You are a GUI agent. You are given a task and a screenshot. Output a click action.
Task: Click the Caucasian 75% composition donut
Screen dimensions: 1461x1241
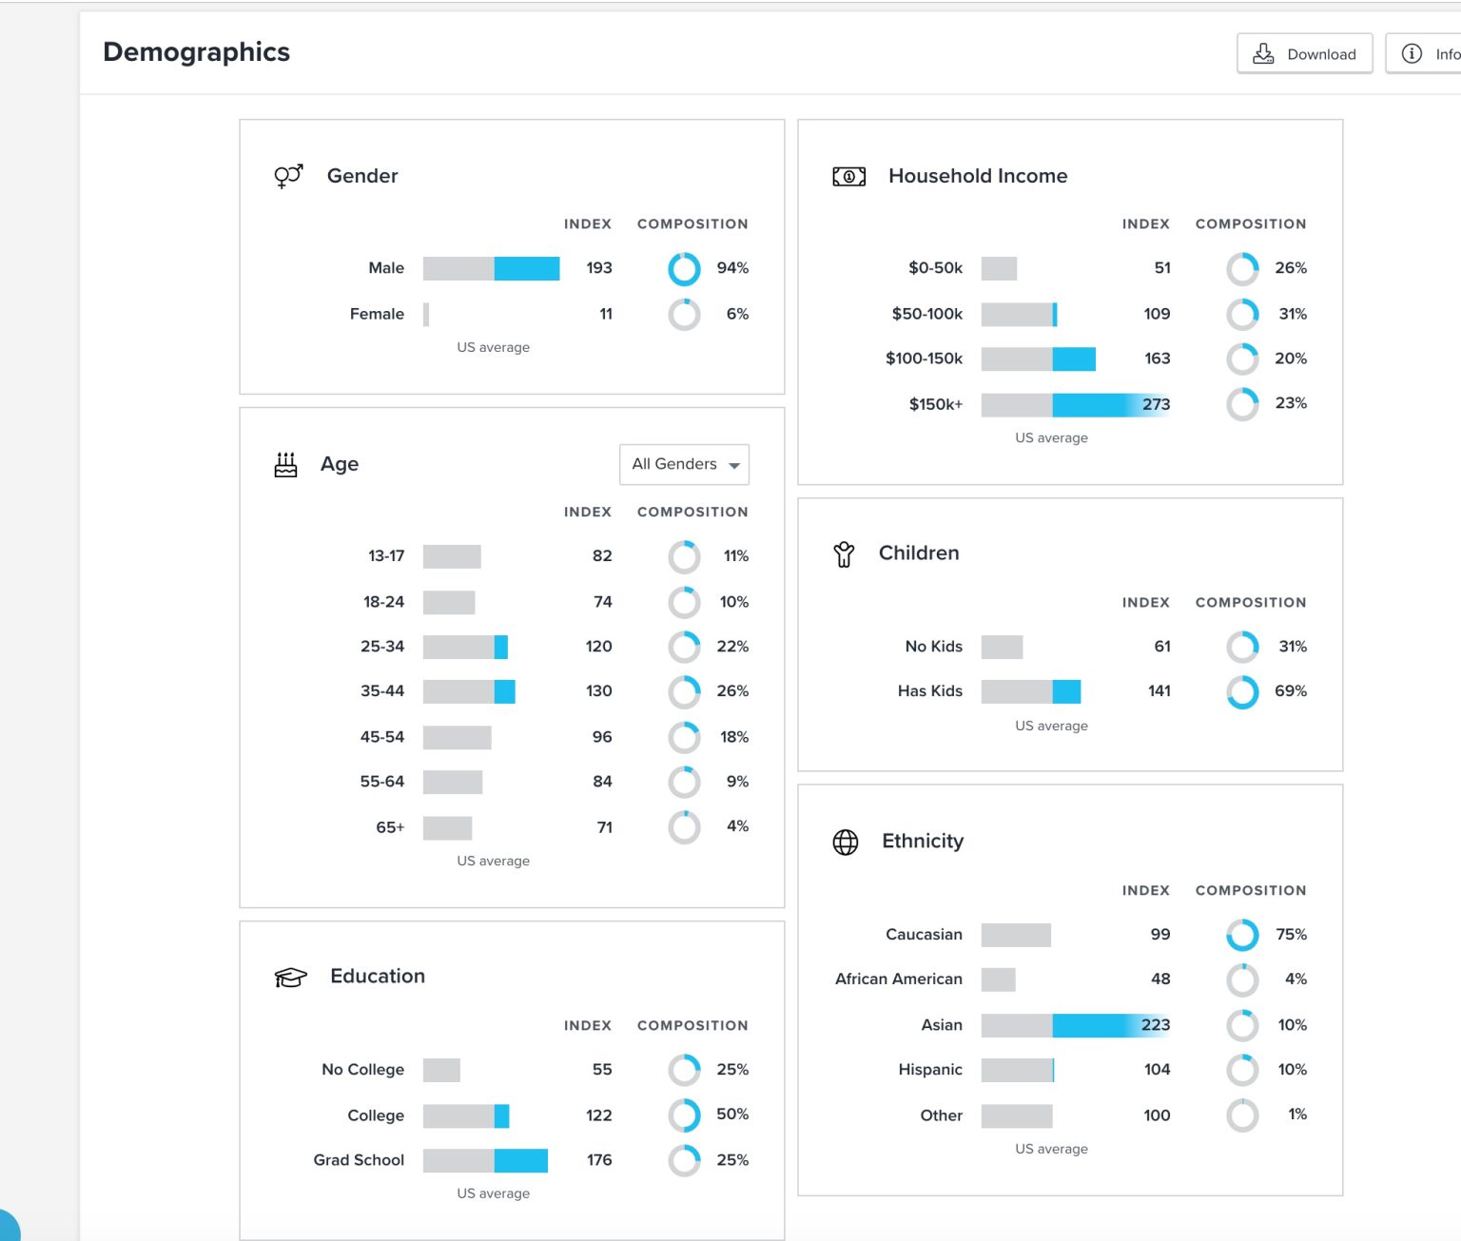click(1242, 935)
